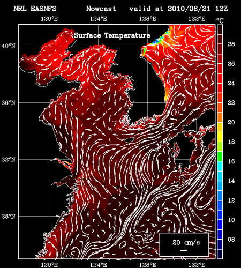This screenshot has height=268, width=241.
Task: Select the green 16 degree color band
Action: pyautogui.click(x=220, y=157)
